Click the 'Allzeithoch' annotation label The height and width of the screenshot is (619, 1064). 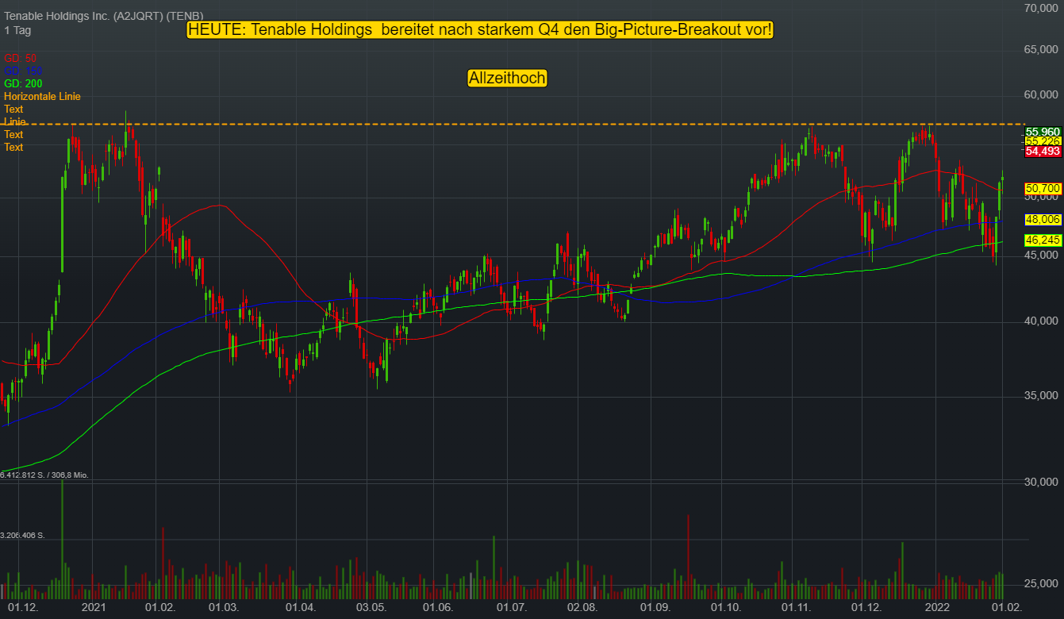click(507, 78)
